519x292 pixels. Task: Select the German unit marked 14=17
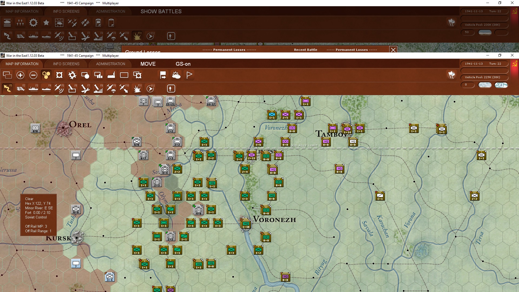click(x=211, y=101)
